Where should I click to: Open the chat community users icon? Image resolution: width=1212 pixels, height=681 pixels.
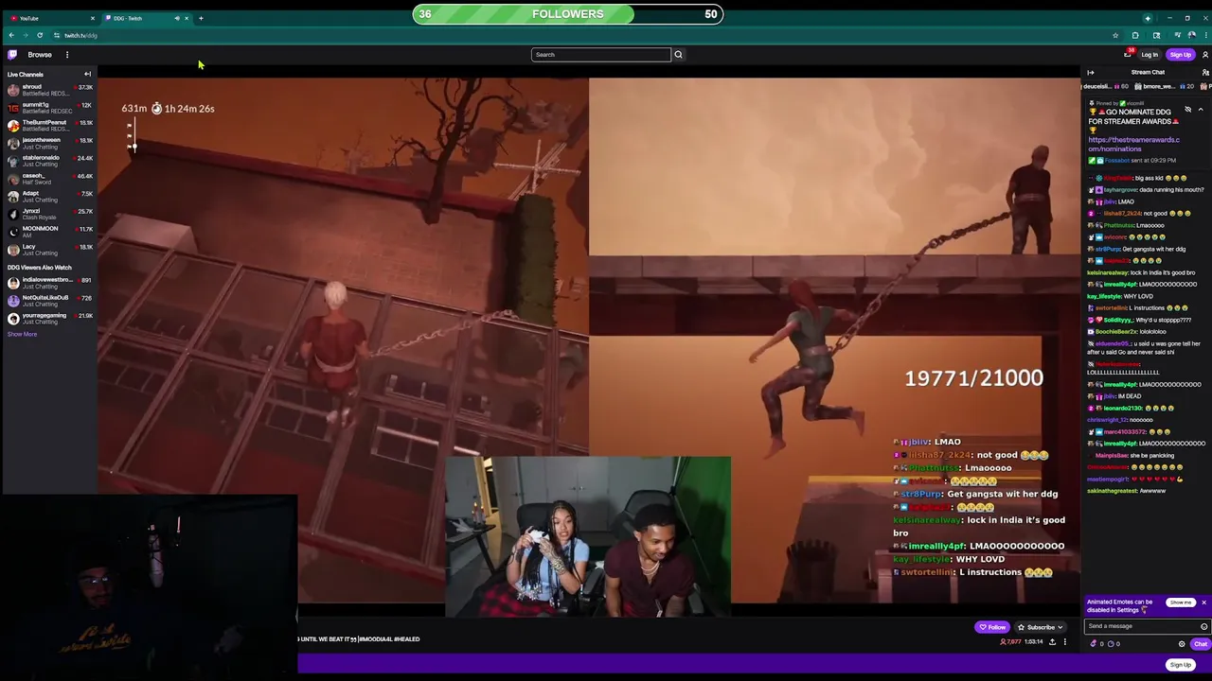click(x=1205, y=73)
